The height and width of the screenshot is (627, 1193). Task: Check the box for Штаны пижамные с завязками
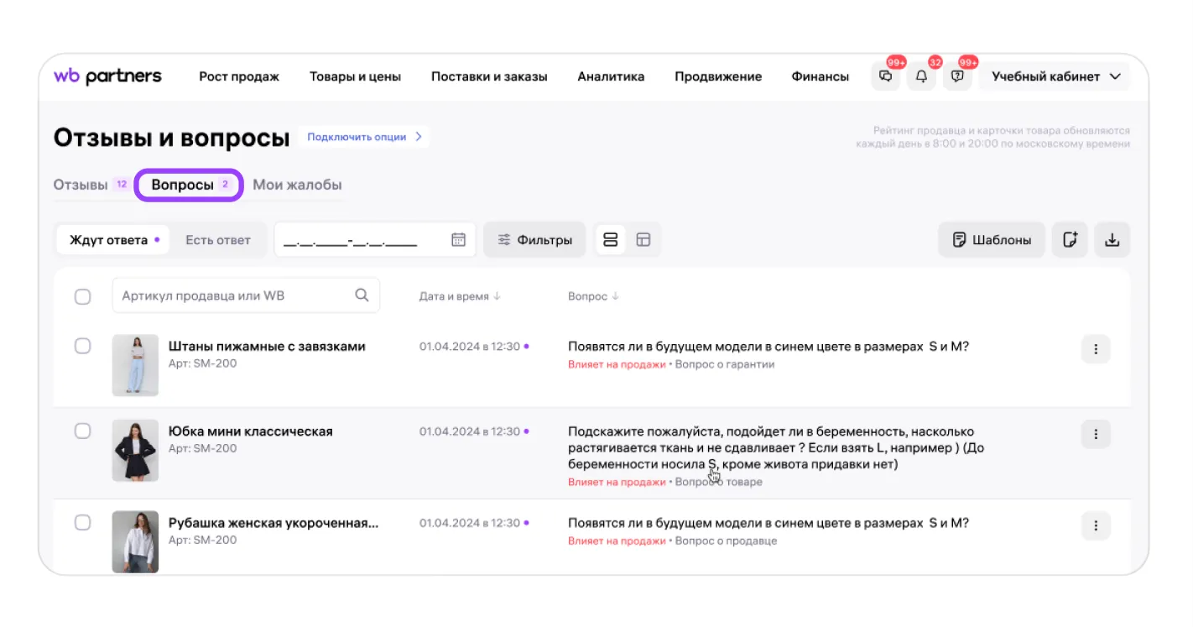coord(83,346)
